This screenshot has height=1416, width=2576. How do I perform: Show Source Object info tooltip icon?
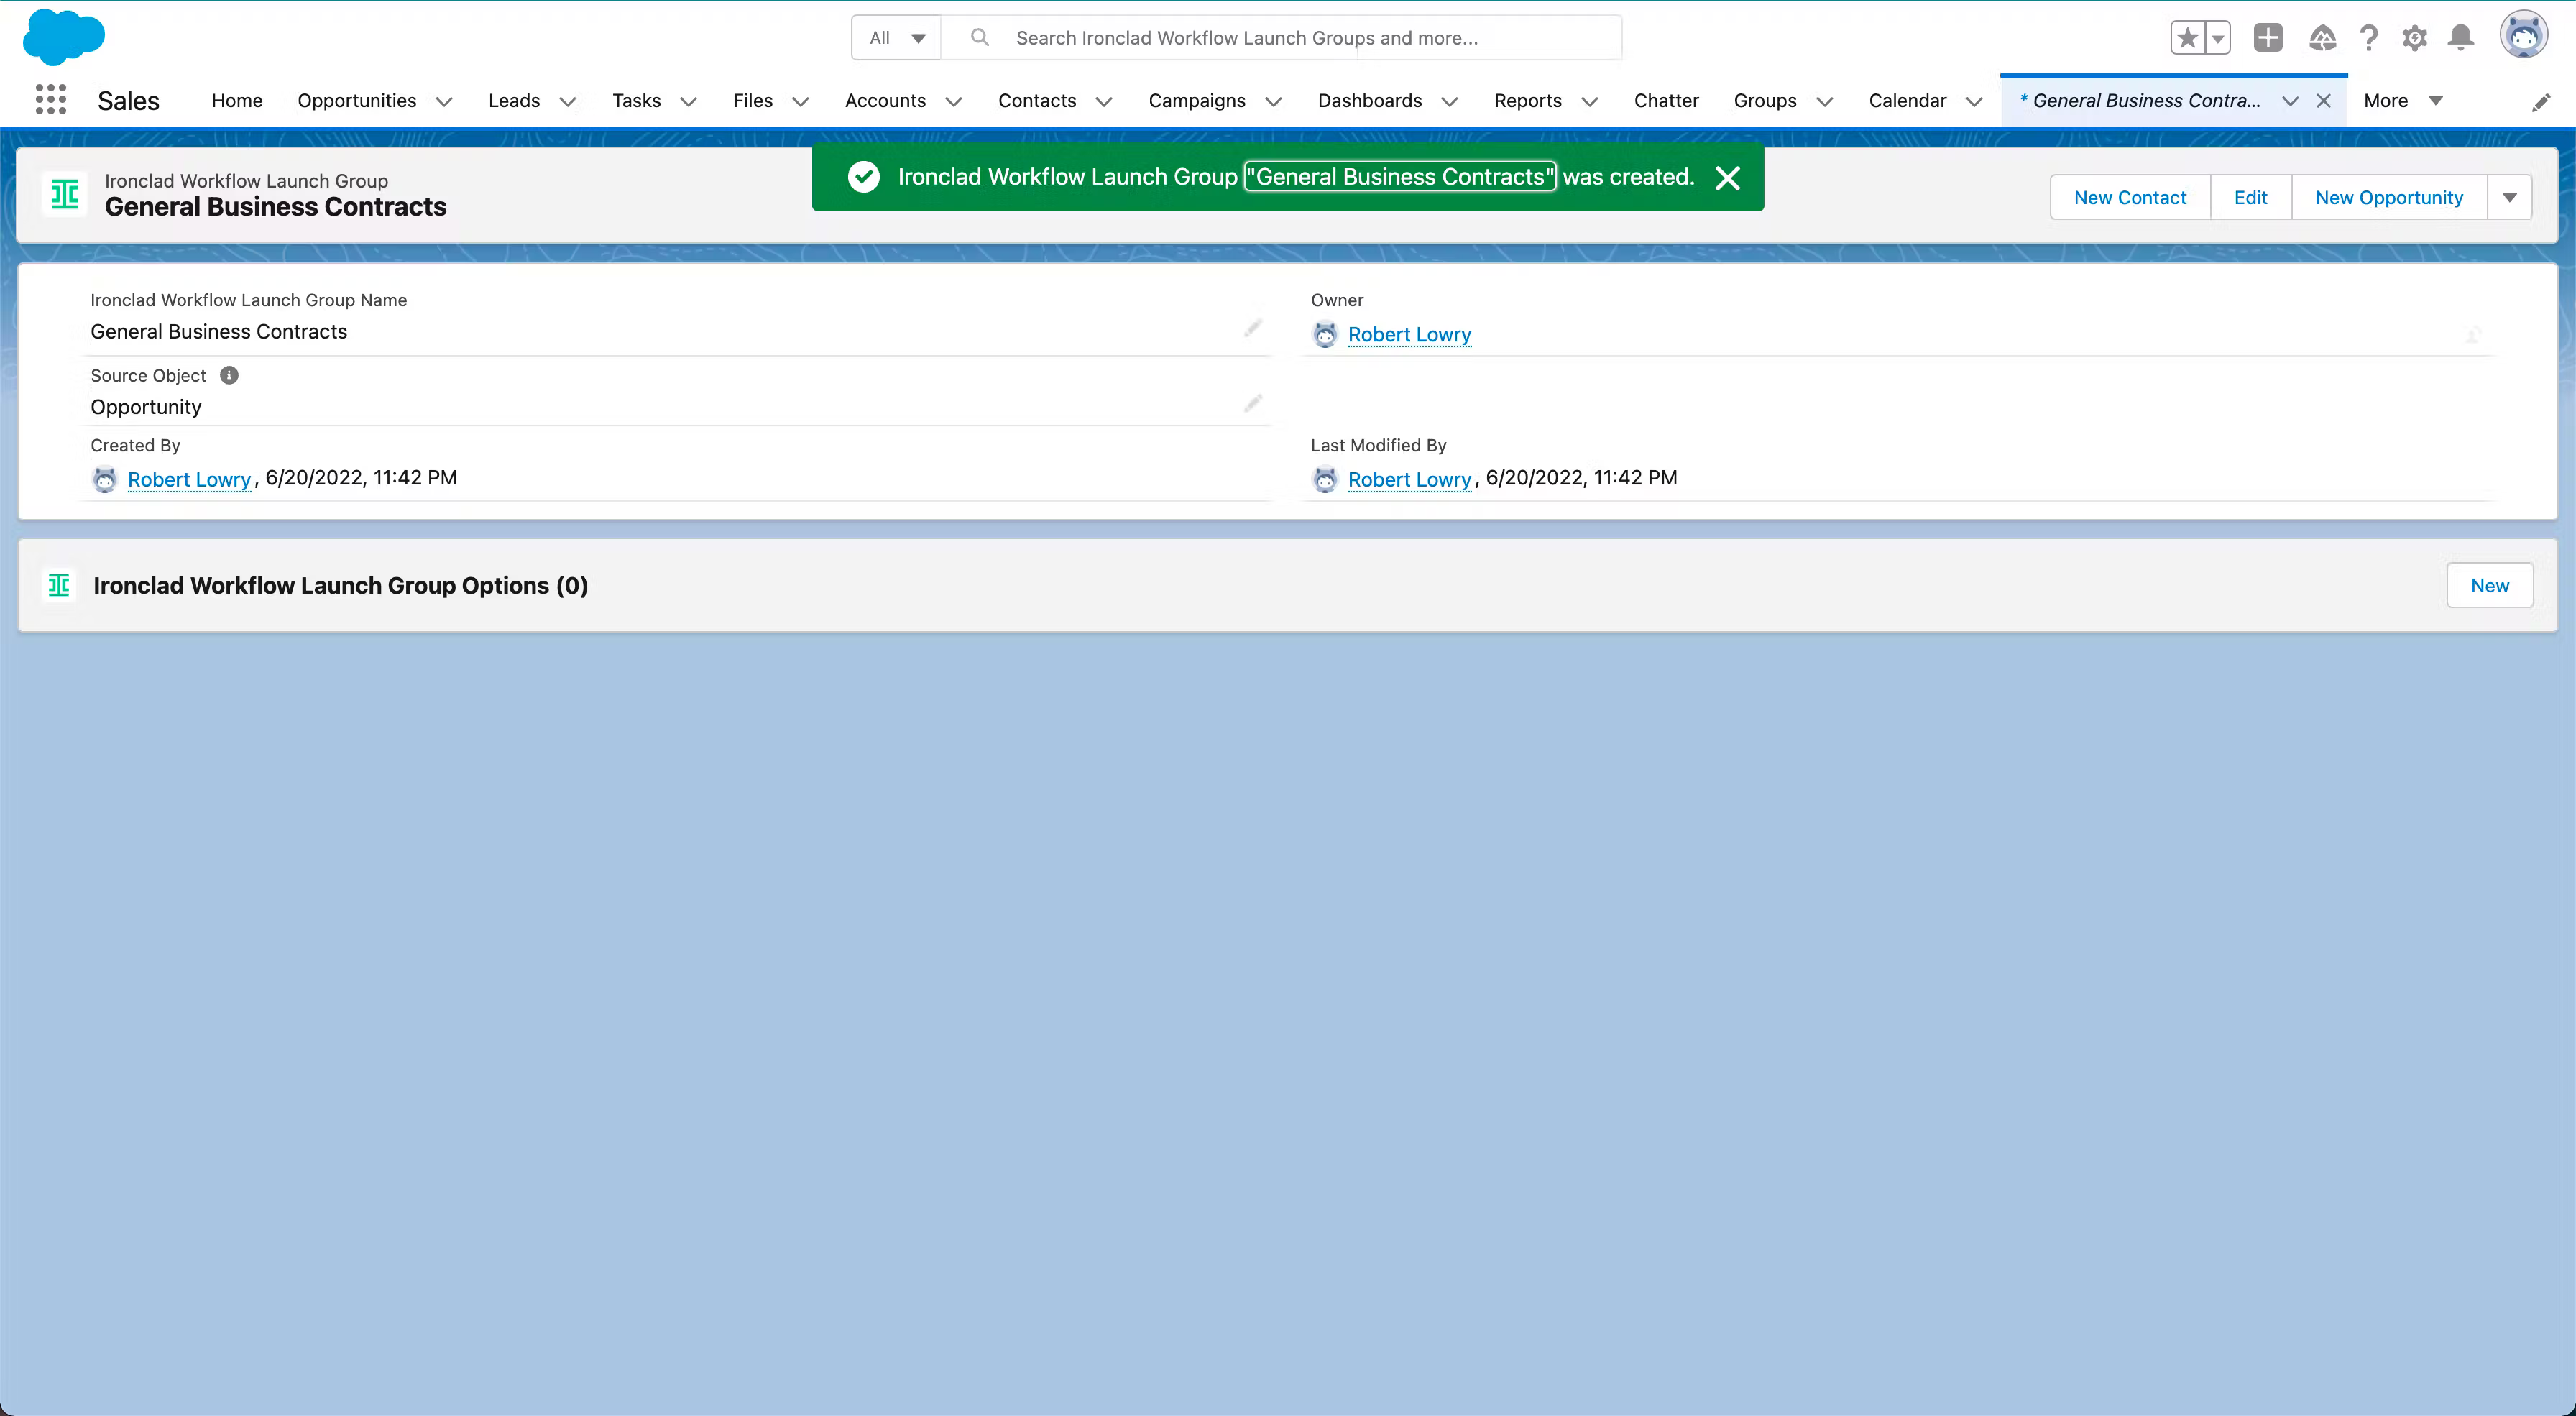click(x=229, y=375)
